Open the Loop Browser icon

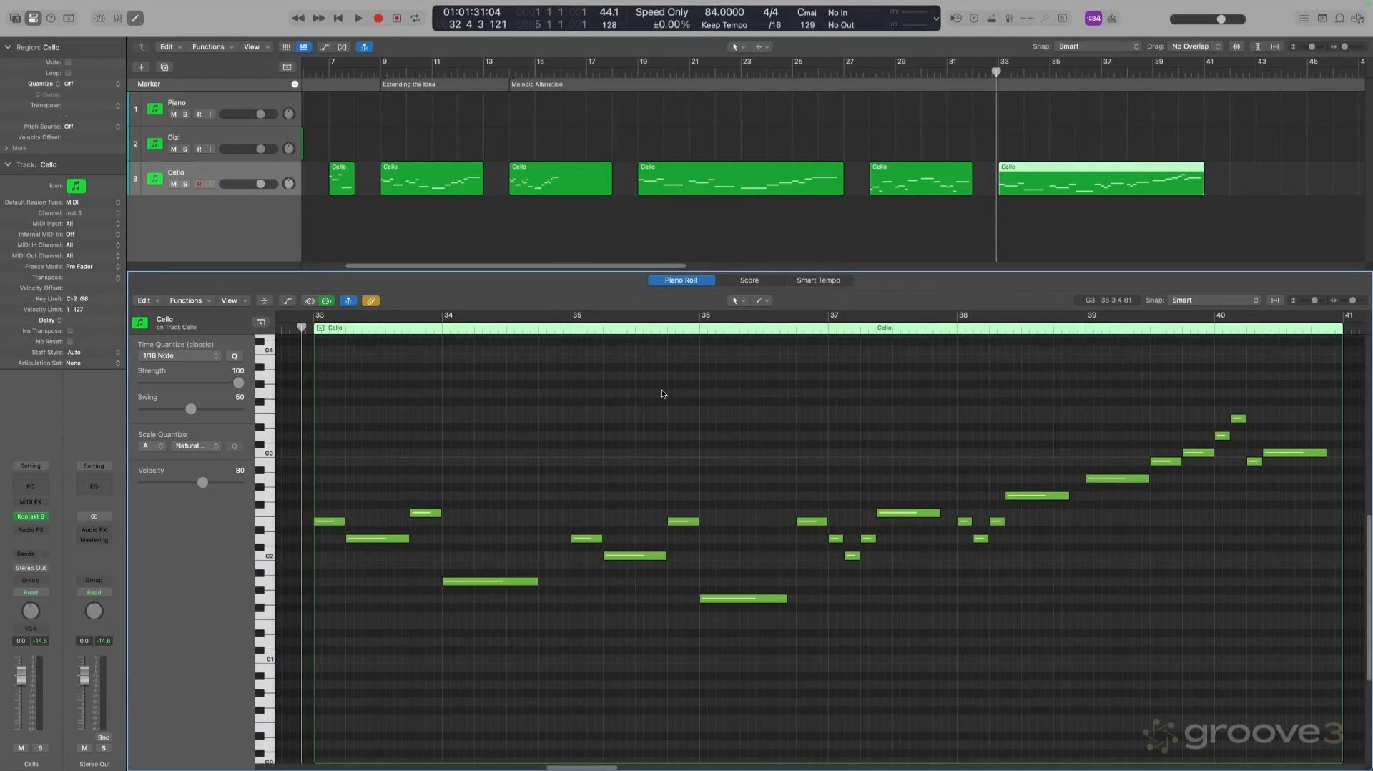pos(1339,19)
